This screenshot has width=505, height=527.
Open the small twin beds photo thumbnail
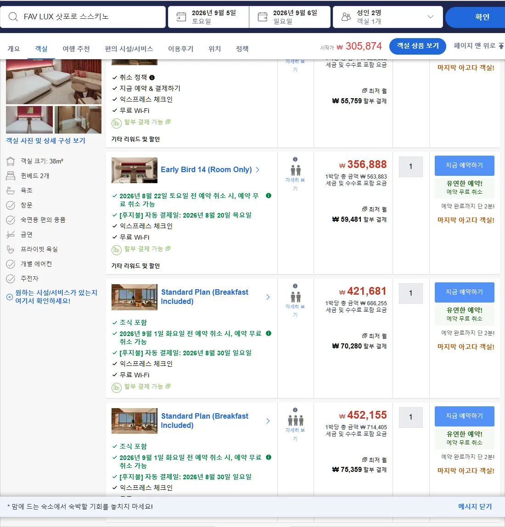click(x=29, y=120)
